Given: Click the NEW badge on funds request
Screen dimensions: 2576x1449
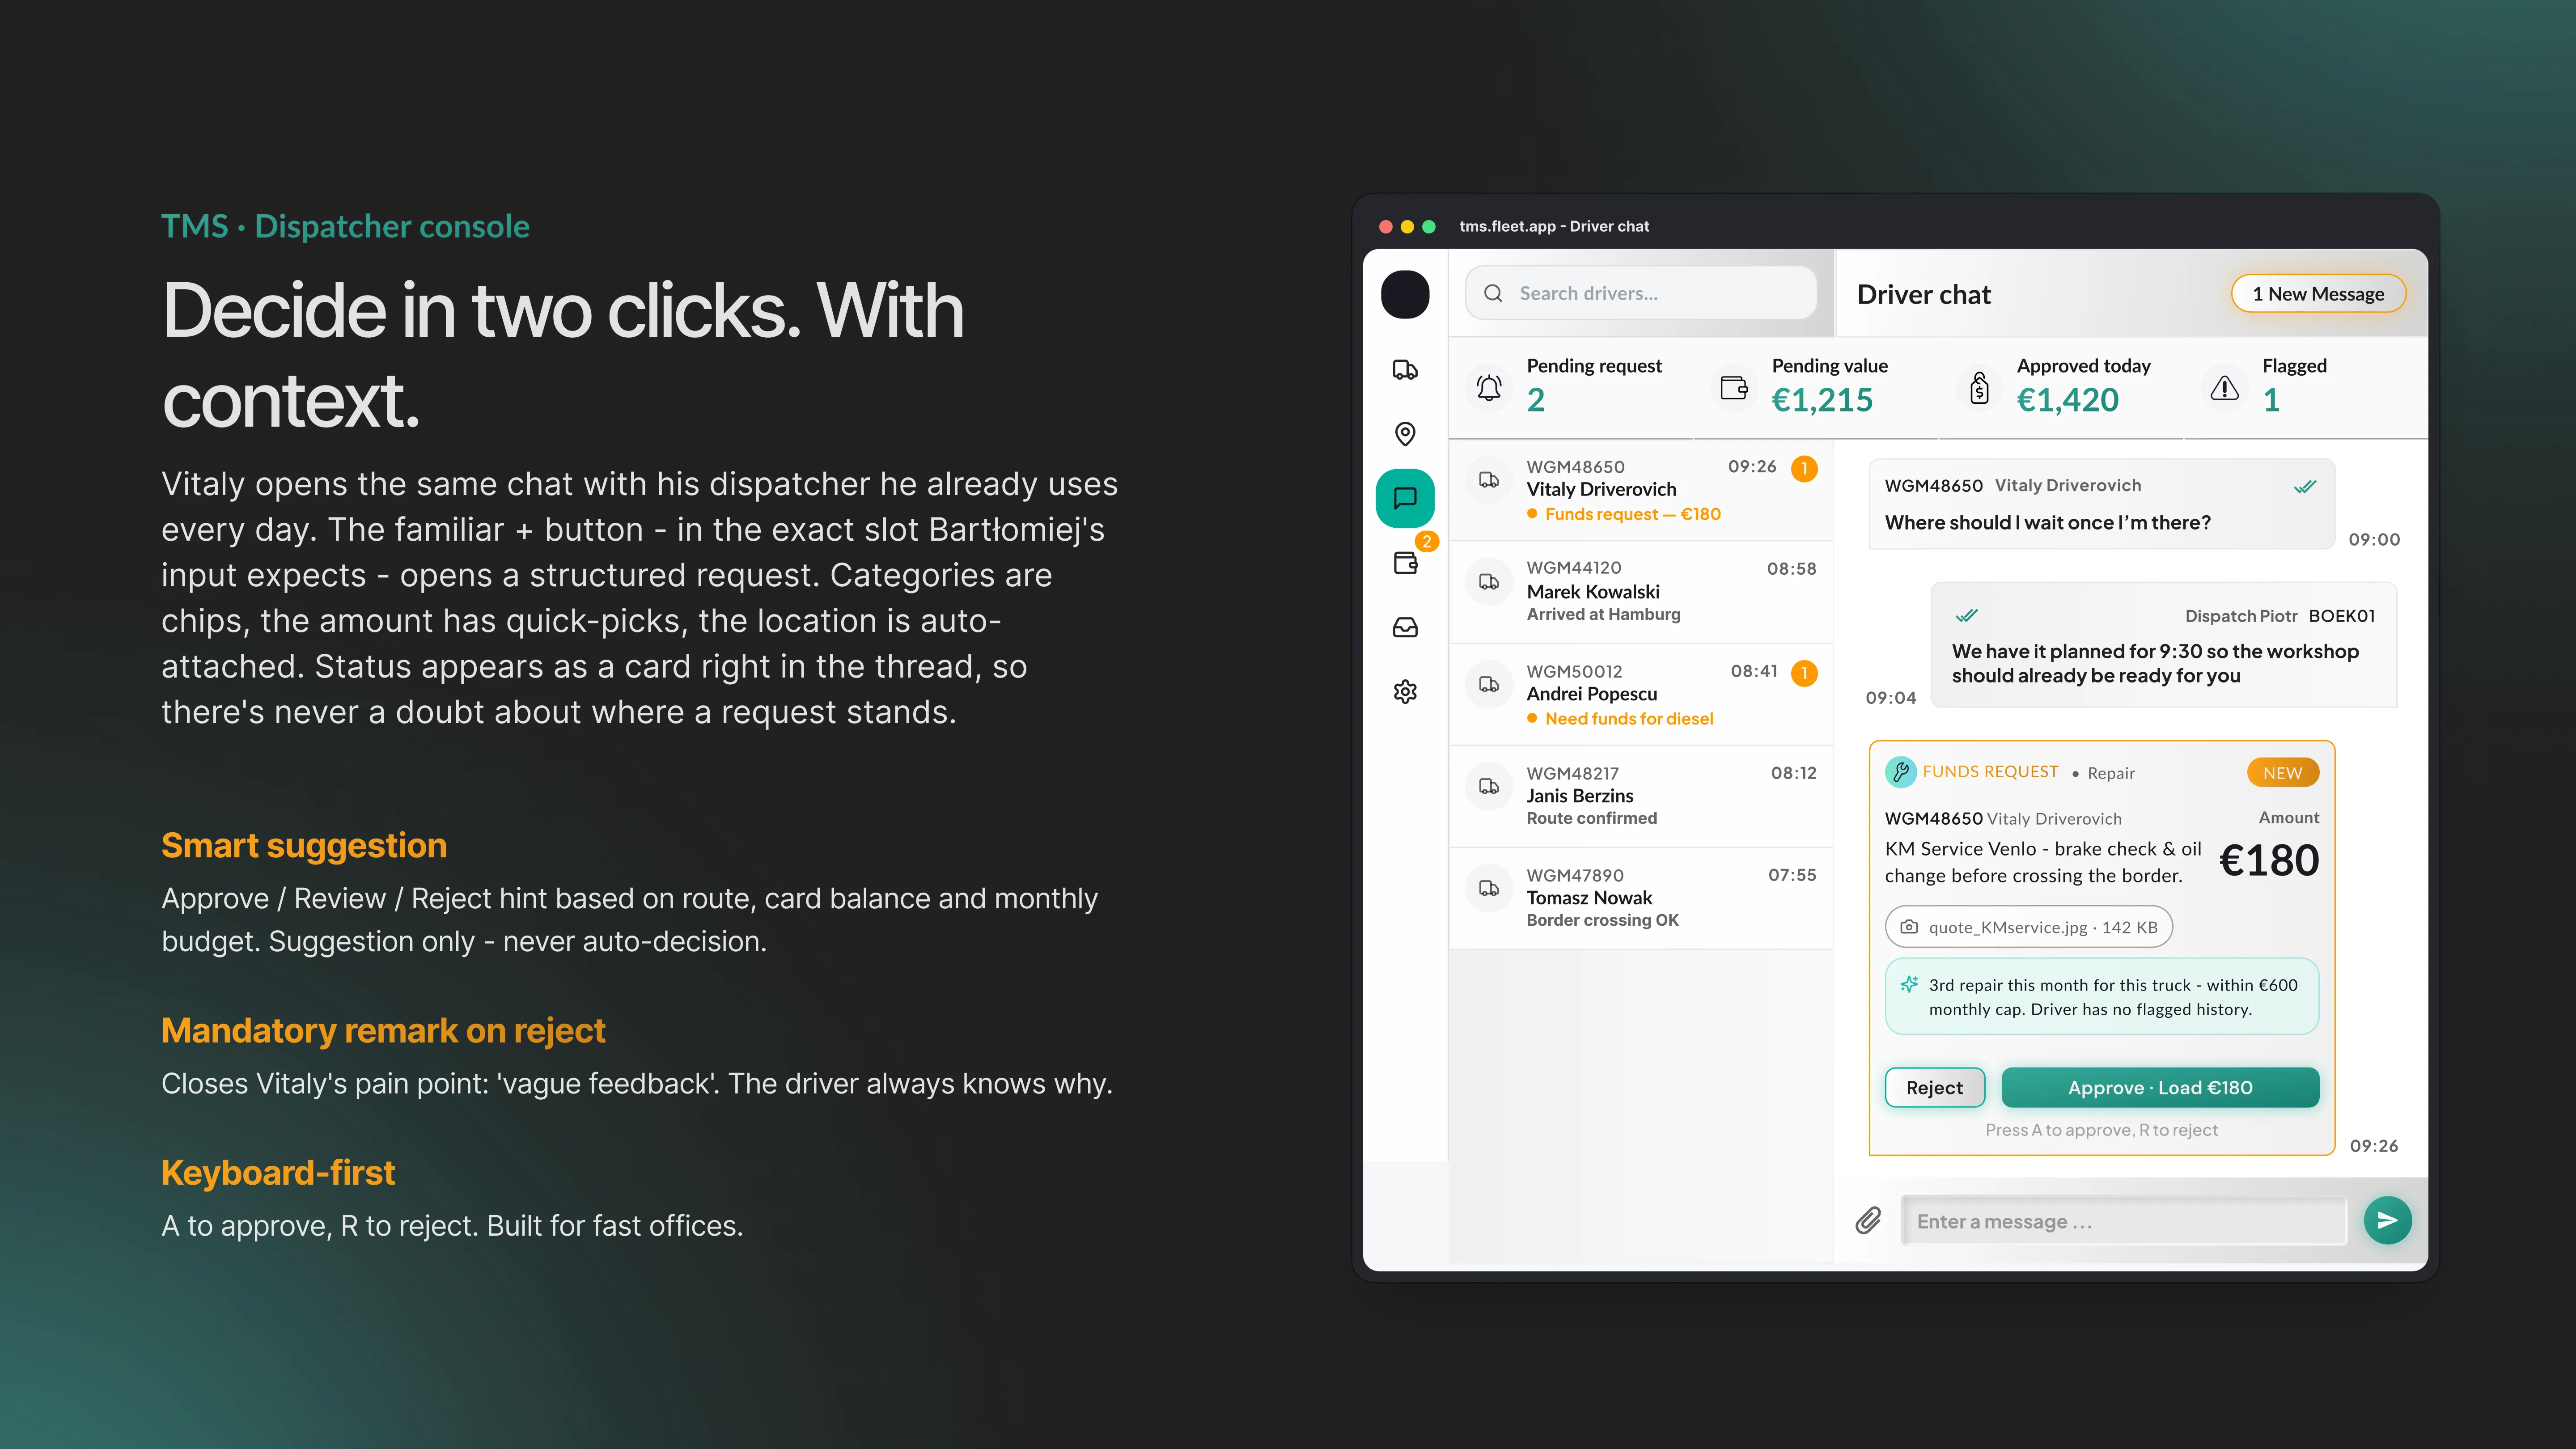Looking at the screenshot, I should click(2282, 773).
